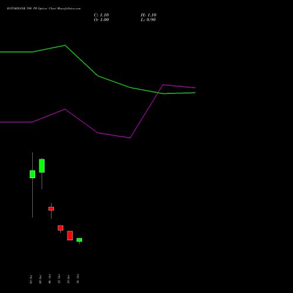Select the open price O: 1.00 label
The width and height of the screenshot is (293, 293).
click(x=101, y=20)
